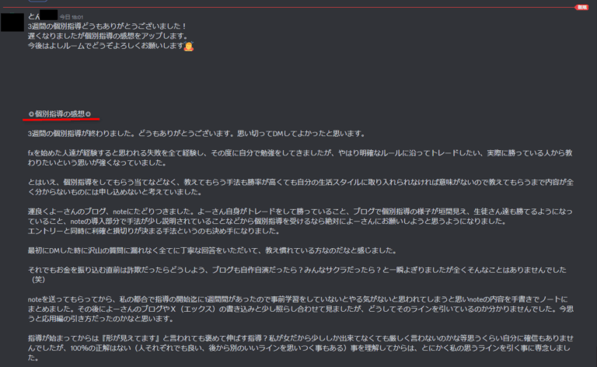Click the red 新規 new-message badge
The height and width of the screenshot is (367, 597).
(x=581, y=7)
